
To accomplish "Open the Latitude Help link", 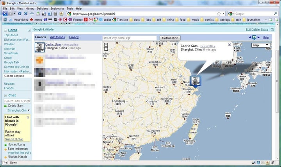I will pyautogui.click(x=266, y=37).
